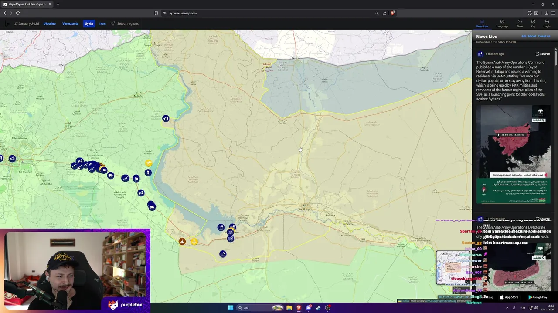Open the Time filter icon
Screen dimensions: 558x313
pos(520,23)
